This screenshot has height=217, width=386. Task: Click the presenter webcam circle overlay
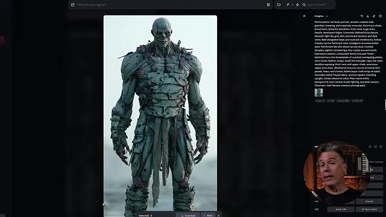pyautogui.click(x=337, y=174)
